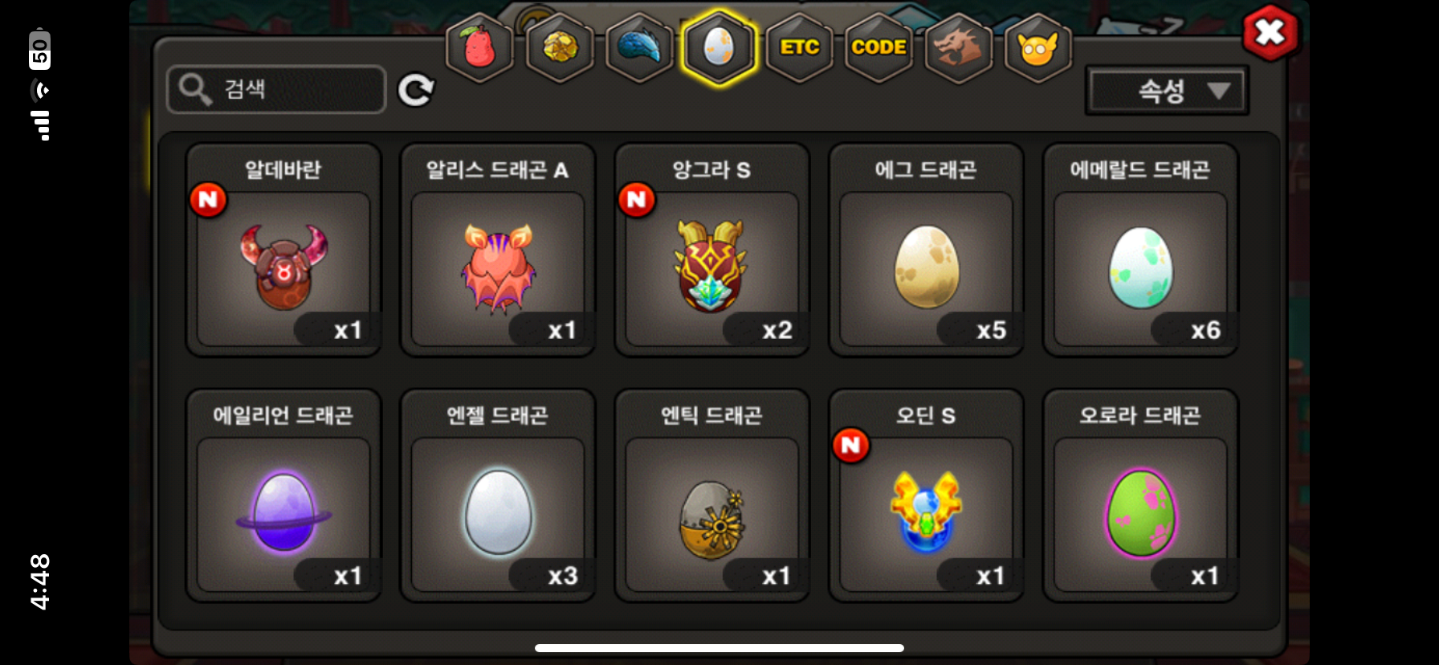Switch to the ETC tab
Viewport: 1439px width, 665px height.
[x=799, y=48]
